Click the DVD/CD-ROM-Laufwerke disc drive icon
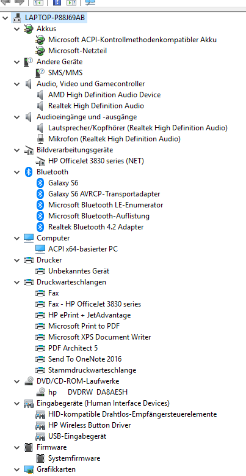This screenshot has width=246, height=476. pyautogui.click(x=29, y=381)
